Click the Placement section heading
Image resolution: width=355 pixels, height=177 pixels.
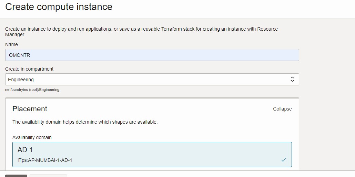30,109
